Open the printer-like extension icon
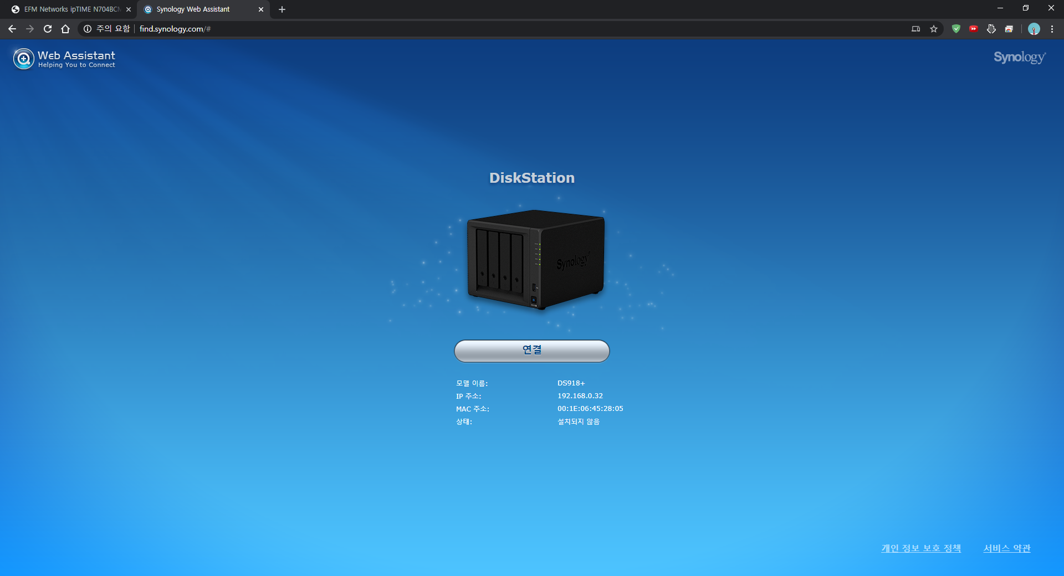Viewport: 1064px width, 576px height. (1009, 29)
